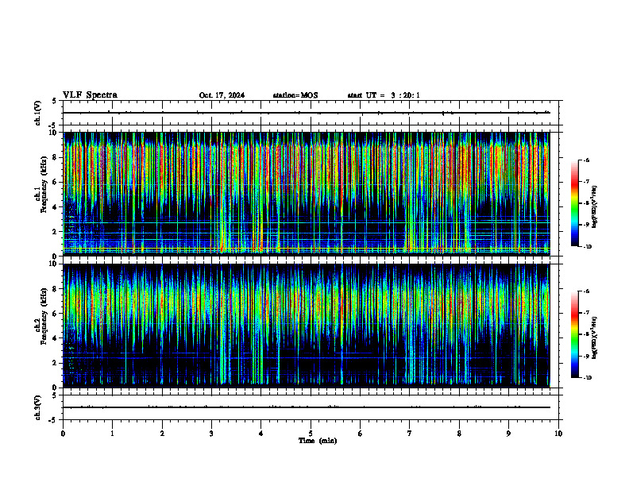Screen dimensions: 629x486
Task: Click the ch.3(V) waveform strip at bottom
Action: click(311, 407)
